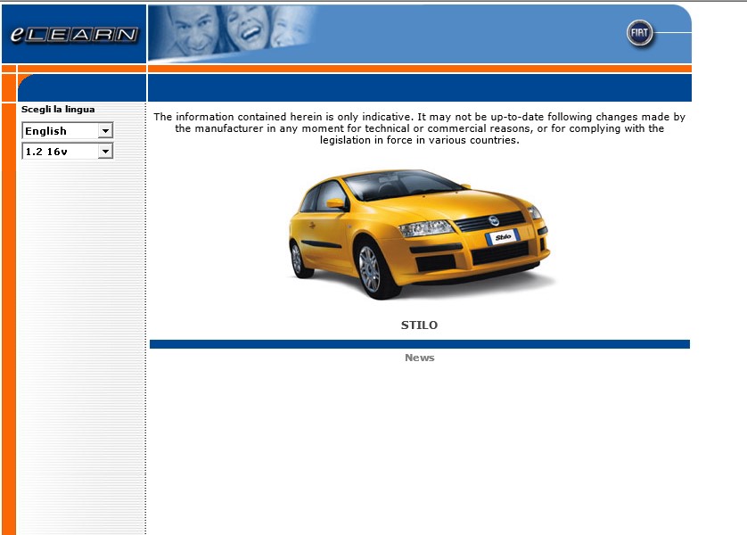Viewport: 747px width, 535px height.
Task: Click the round FIAT badge icon
Action: coord(639,33)
